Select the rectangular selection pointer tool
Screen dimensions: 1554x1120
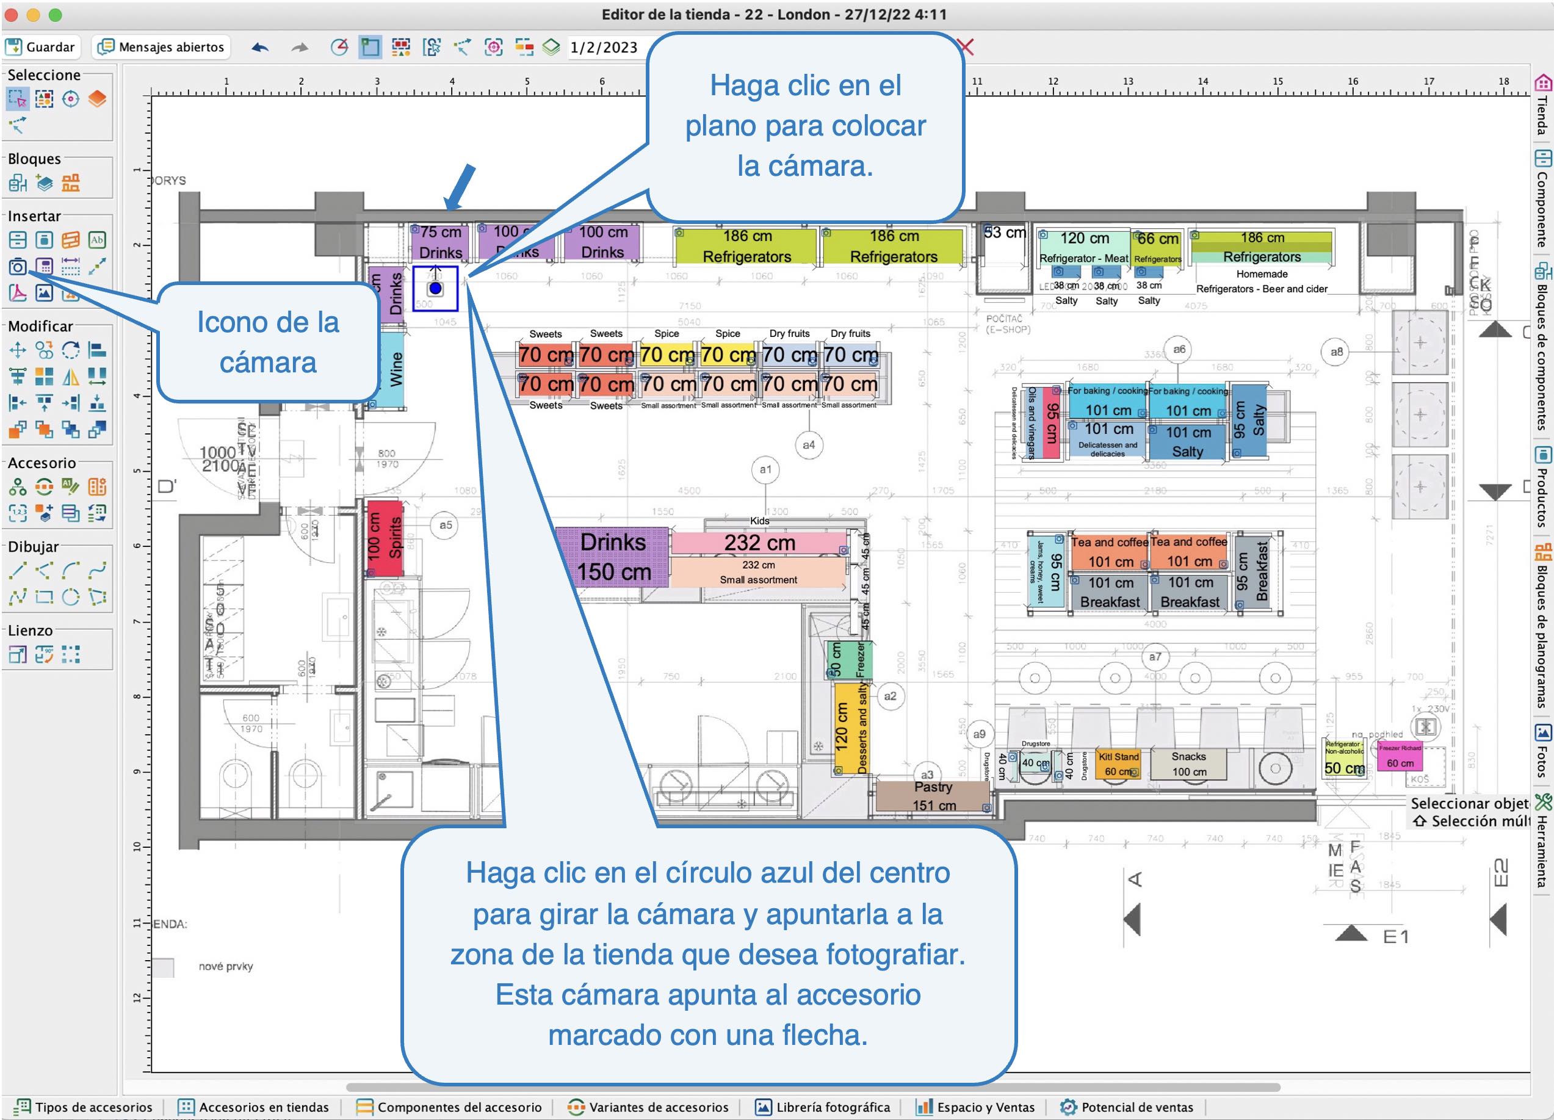pos(17,99)
